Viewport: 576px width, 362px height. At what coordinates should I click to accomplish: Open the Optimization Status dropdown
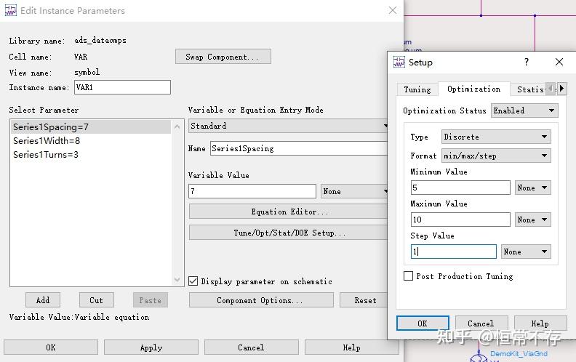(x=524, y=110)
